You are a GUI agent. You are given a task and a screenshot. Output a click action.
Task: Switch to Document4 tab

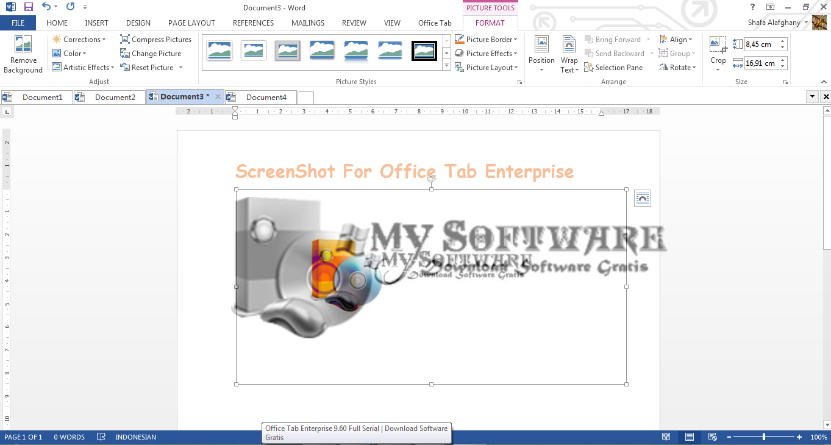coord(261,97)
